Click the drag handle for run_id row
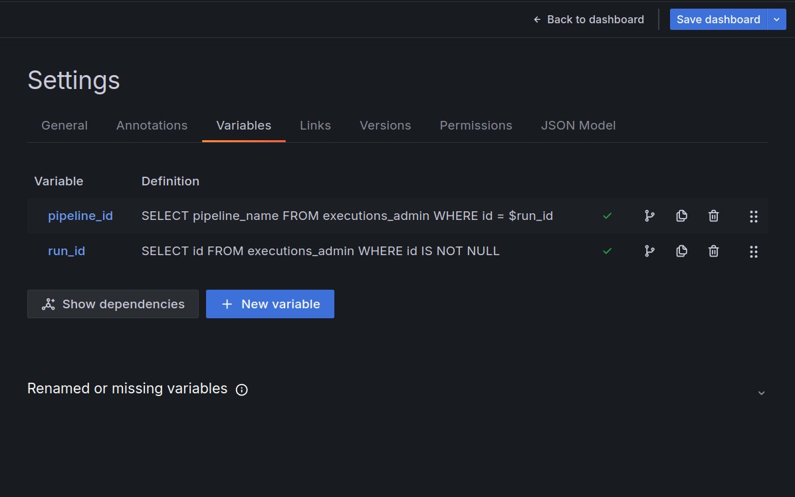The height and width of the screenshot is (497, 795). (x=753, y=252)
